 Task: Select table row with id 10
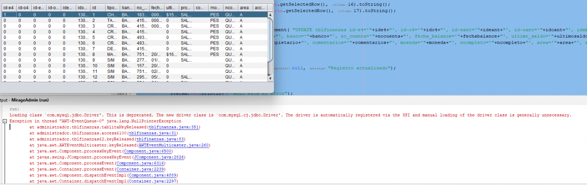pyautogui.click(x=135, y=66)
